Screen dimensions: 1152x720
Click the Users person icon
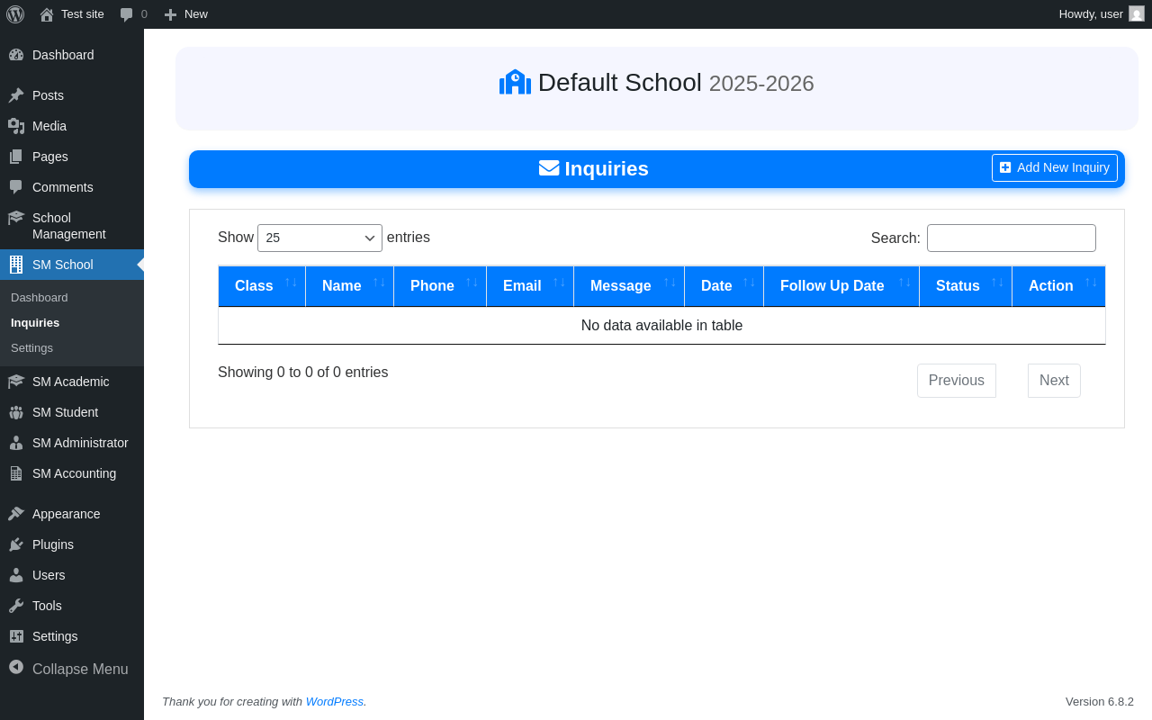click(x=16, y=575)
